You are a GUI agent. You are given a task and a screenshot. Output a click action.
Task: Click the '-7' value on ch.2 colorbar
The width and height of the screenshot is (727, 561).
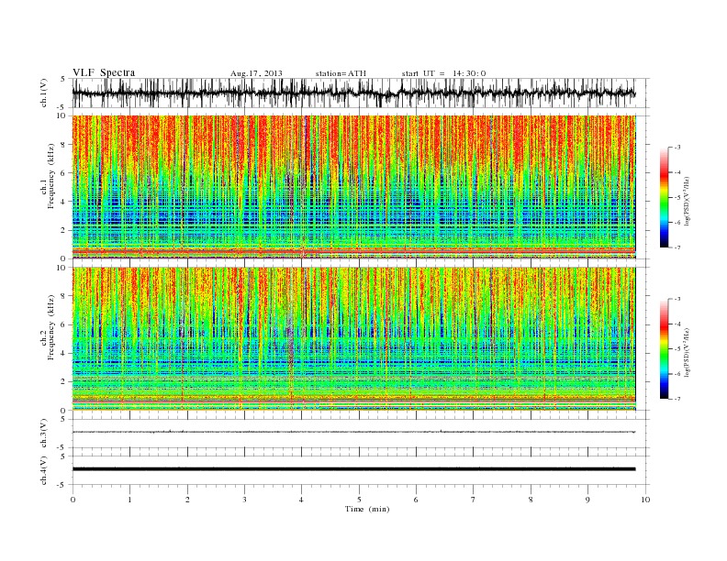(677, 399)
